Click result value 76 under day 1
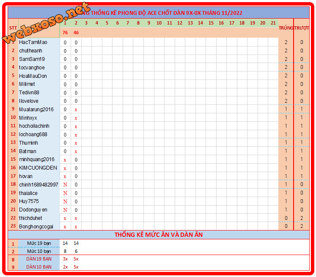This screenshot has height=277, width=316. click(65, 33)
